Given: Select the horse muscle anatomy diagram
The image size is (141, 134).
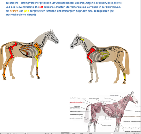Looking at the screenshot, I should tap(105, 112).
